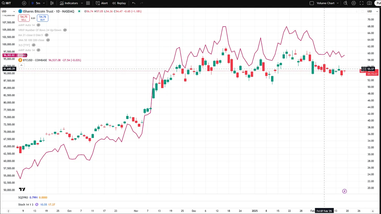Click the add symbol plus icon
The image size is (381, 214).
24,3
